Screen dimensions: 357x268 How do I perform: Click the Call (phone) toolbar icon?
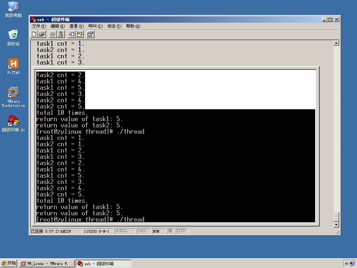pyautogui.click(x=53, y=35)
